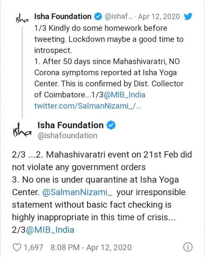The width and height of the screenshot is (205, 257).
Task: Click the Apr 12, 2020 date in the header
Action: 164,16
